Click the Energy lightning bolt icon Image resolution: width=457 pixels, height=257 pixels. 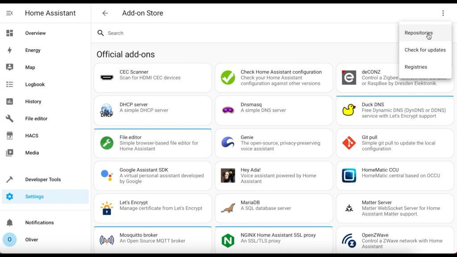pos(10,50)
